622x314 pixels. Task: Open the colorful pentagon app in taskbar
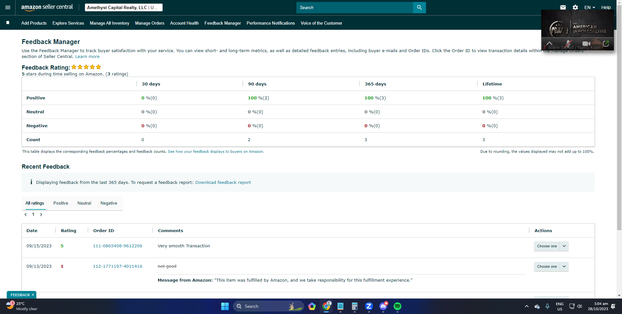point(312,306)
